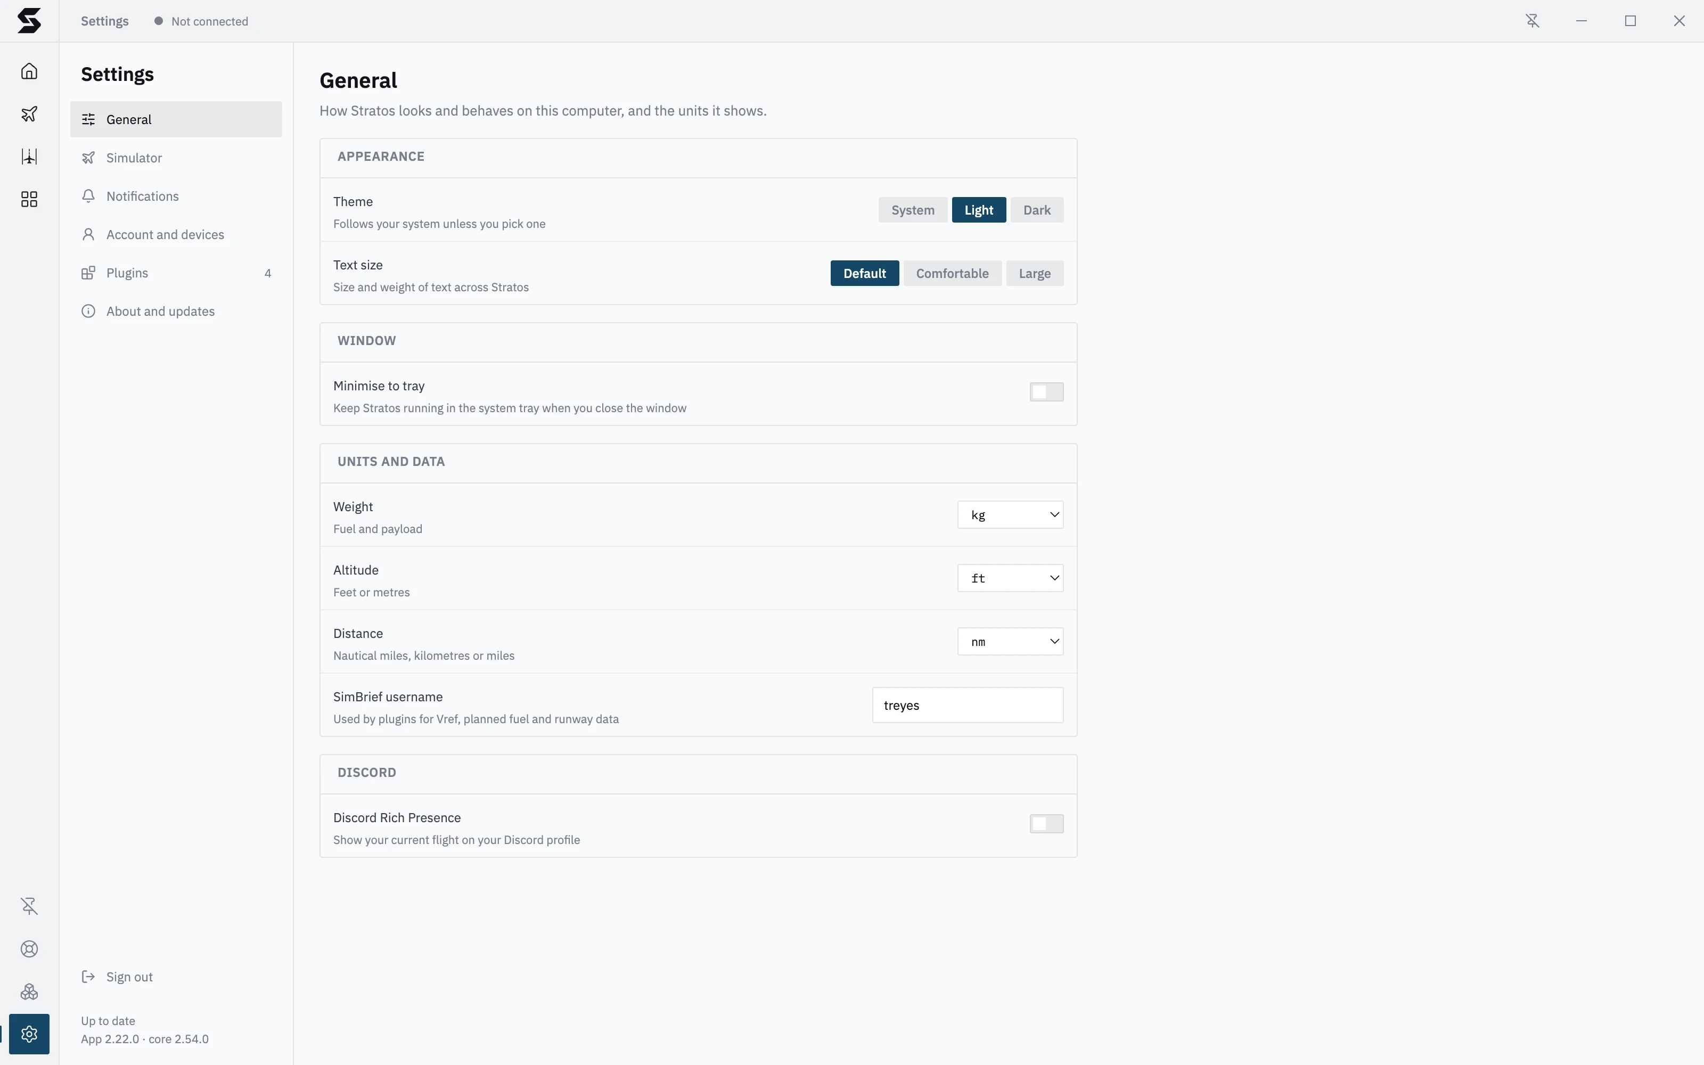Click the WINDOW section header
Screen dimensions: 1704x1065
[x=367, y=341]
